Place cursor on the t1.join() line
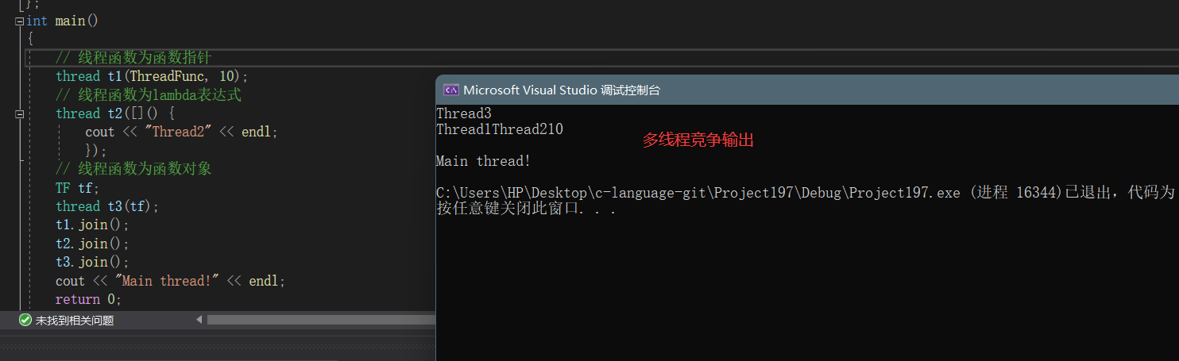 tap(91, 225)
